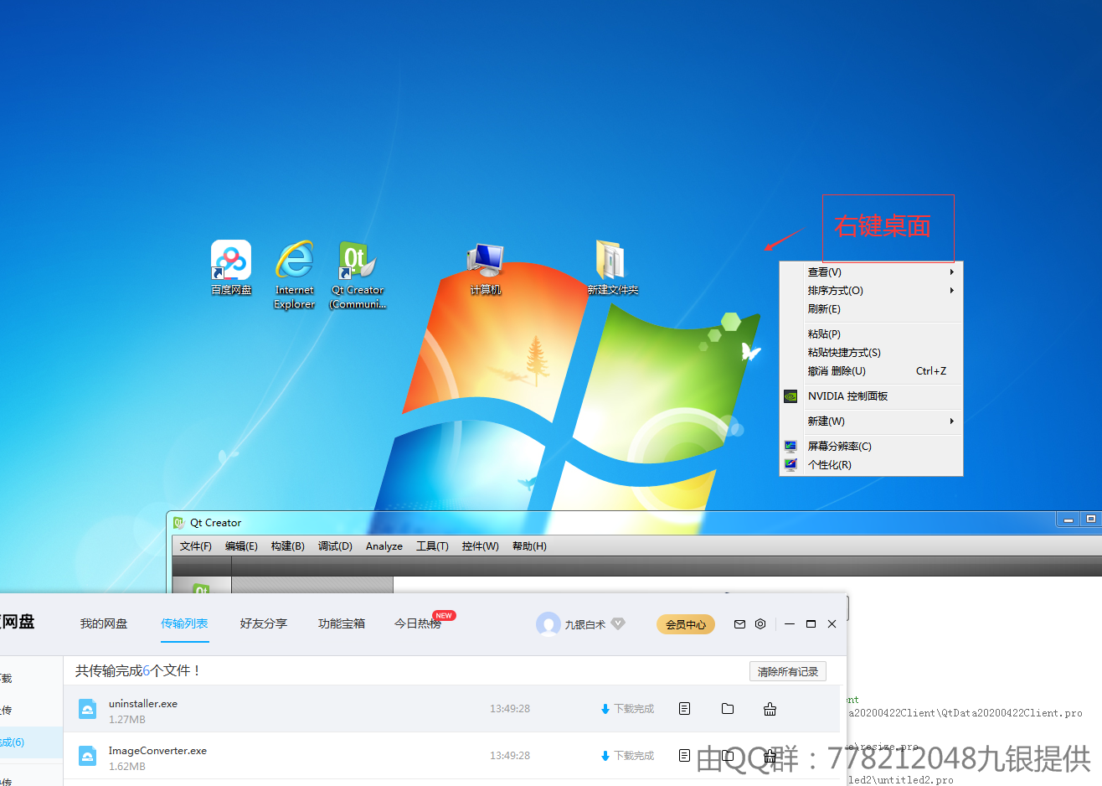1102x786 pixels.
Task: Select the Qt Creator desktop shortcut
Action: (358, 275)
